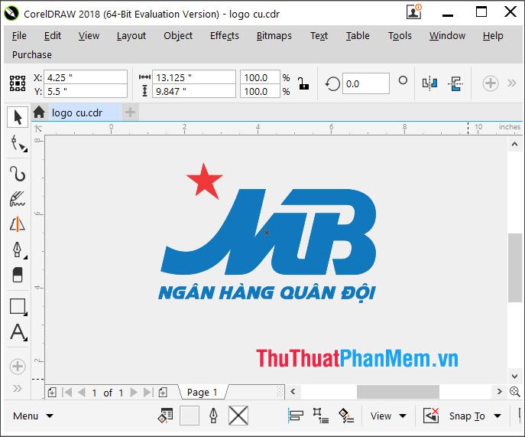Go to the first page

point(67,392)
